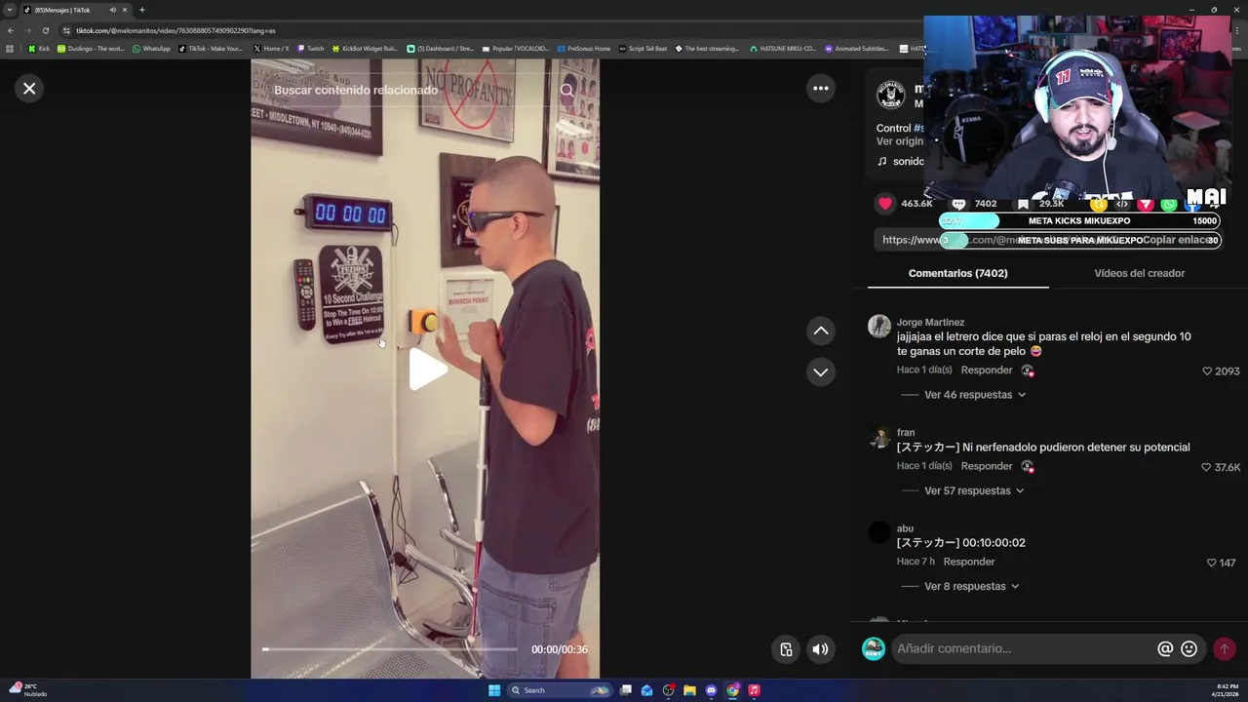1248x702 pixels.
Task: Open the PreSonus Home bookmark
Action: tap(584, 48)
